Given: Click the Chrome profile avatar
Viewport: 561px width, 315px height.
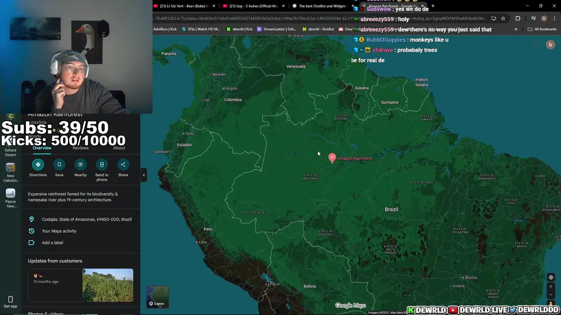Looking at the screenshot, I should (x=544, y=18).
